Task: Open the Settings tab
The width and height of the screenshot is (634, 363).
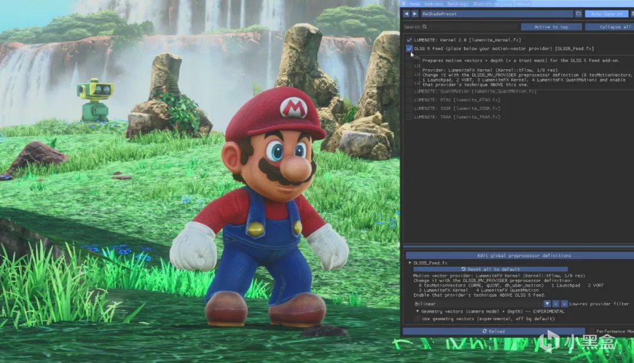Action: coord(458,4)
